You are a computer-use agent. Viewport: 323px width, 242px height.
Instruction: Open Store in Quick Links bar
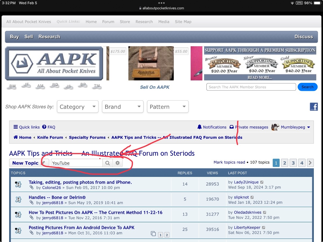pyautogui.click(x=125, y=22)
